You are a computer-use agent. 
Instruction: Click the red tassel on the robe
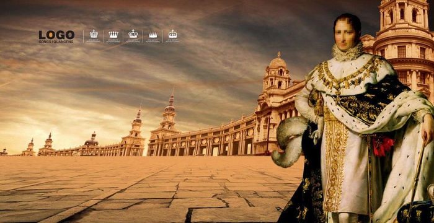383,145
